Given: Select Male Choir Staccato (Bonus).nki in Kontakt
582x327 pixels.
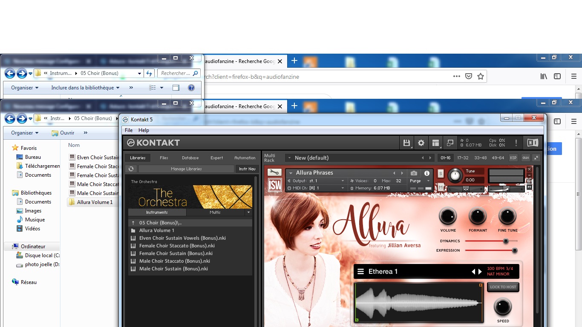Looking at the screenshot, I should coord(174,261).
